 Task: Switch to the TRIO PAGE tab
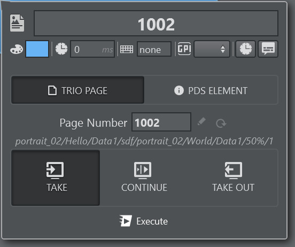coord(77,90)
